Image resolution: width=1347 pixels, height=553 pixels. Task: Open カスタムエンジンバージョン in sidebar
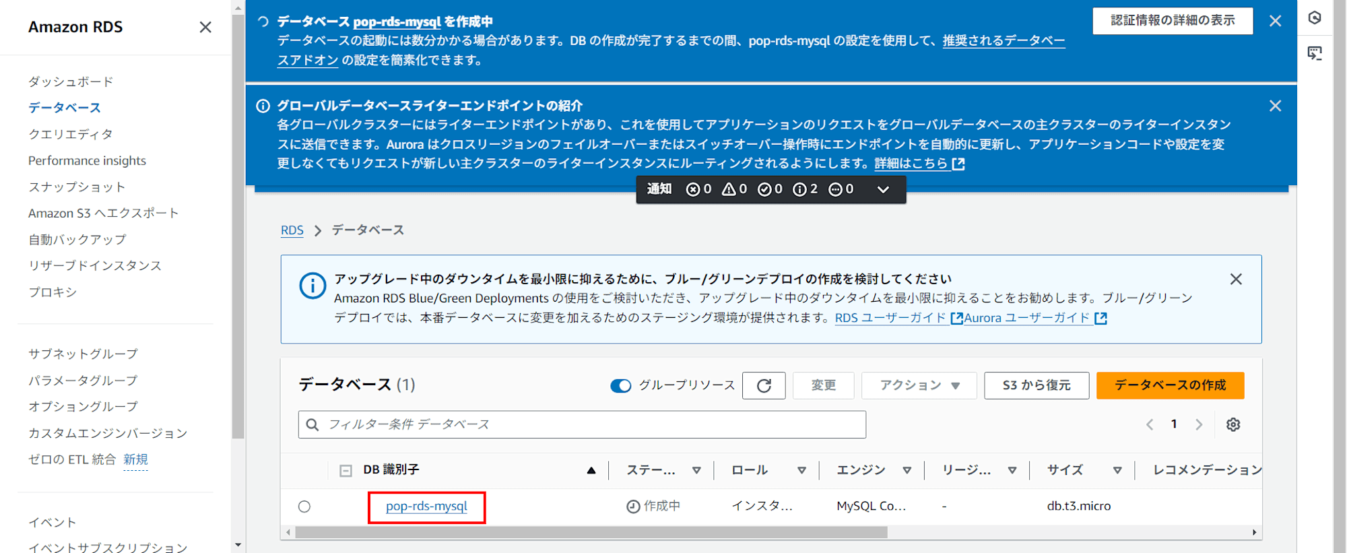(x=108, y=433)
